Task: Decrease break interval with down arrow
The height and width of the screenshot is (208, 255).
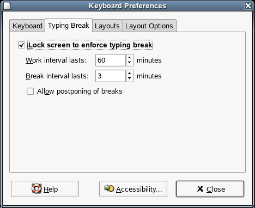Action: [x=130, y=78]
